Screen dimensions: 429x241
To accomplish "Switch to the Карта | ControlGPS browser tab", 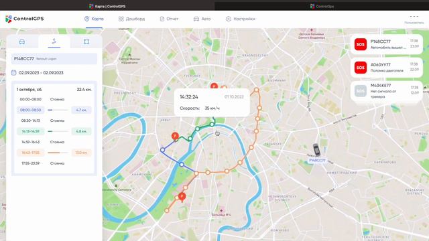I will (107, 6).
